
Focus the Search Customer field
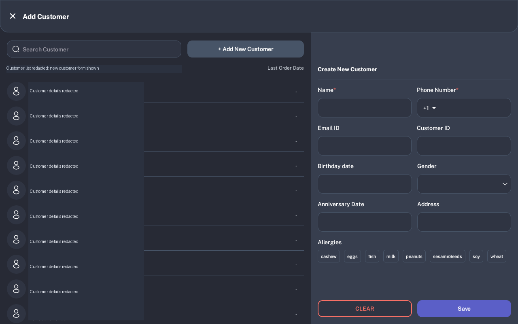(94, 49)
